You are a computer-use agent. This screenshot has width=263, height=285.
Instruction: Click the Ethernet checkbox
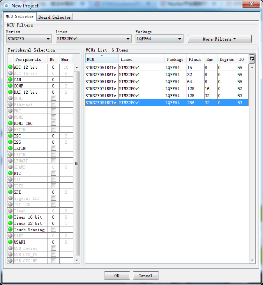53,105
